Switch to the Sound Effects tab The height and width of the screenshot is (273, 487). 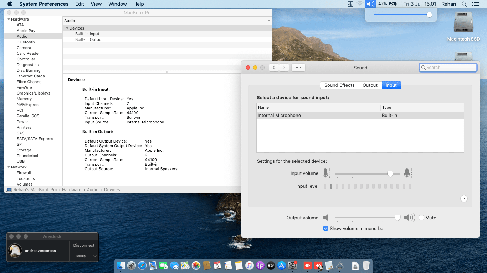pos(339,85)
